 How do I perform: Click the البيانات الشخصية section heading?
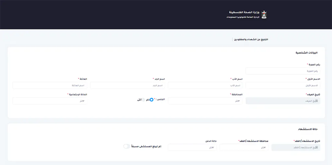pos(307,53)
